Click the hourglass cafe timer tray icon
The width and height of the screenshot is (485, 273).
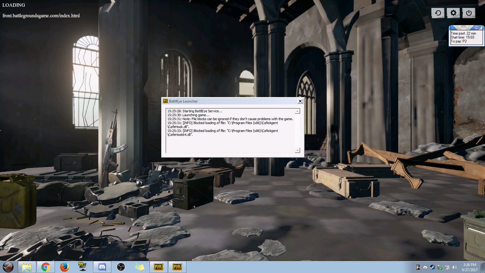point(418,267)
